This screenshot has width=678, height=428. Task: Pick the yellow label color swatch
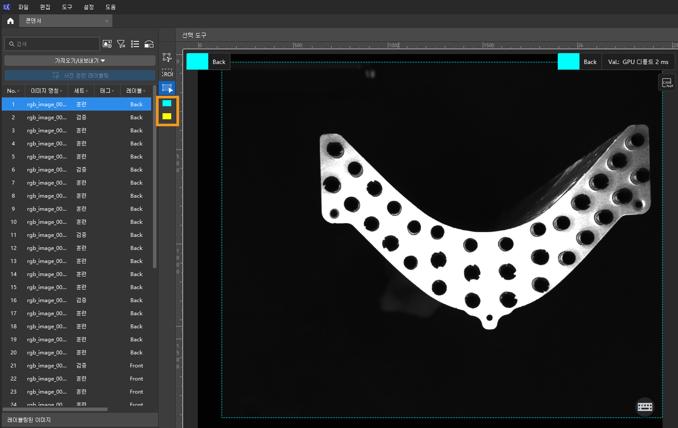point(167,116)
